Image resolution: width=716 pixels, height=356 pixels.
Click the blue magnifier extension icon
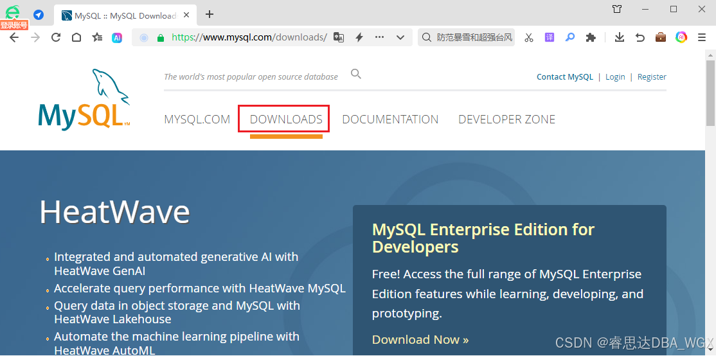click(x=570, y=37)
